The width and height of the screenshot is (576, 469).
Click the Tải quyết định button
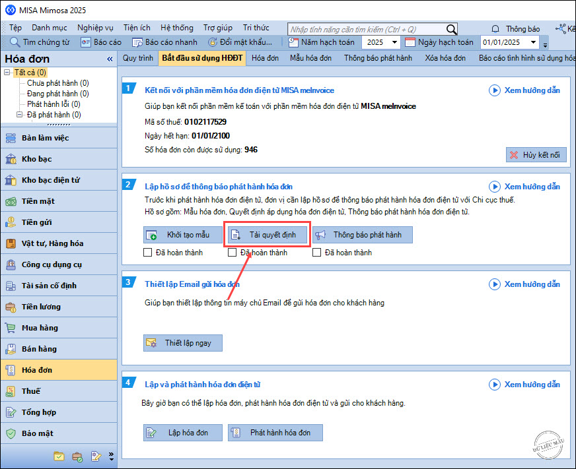click(268, 235)
